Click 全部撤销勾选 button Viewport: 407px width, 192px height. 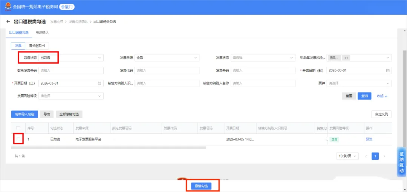pos(69,114)
